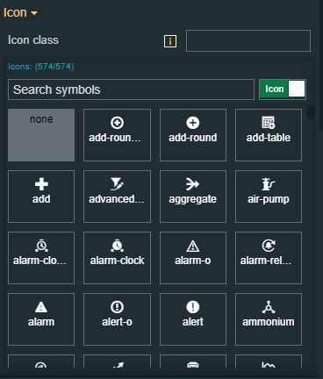Viewport: 323px width, 379px height.
Task: Select the 'none' icon tile
Action: tap(41, 135)
